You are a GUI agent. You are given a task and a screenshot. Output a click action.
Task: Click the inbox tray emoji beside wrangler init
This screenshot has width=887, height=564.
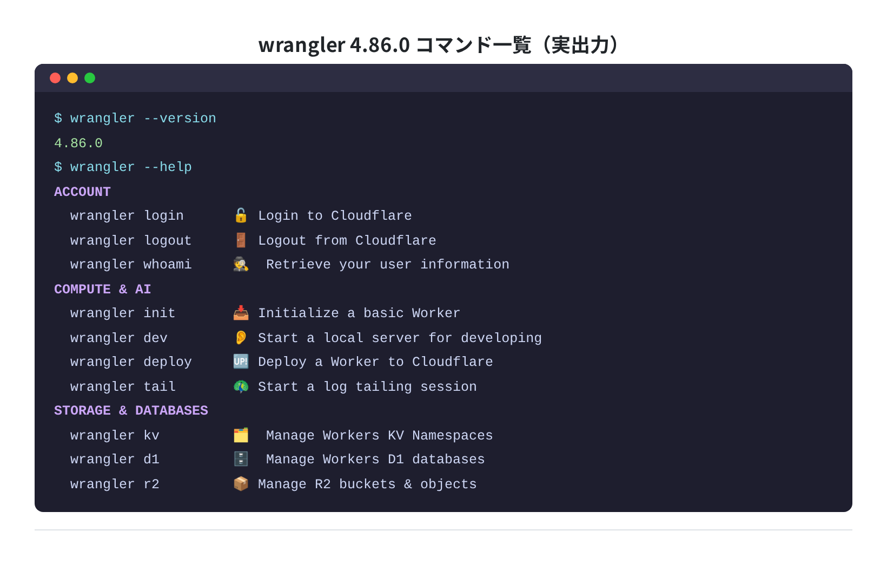pos(241,313)
